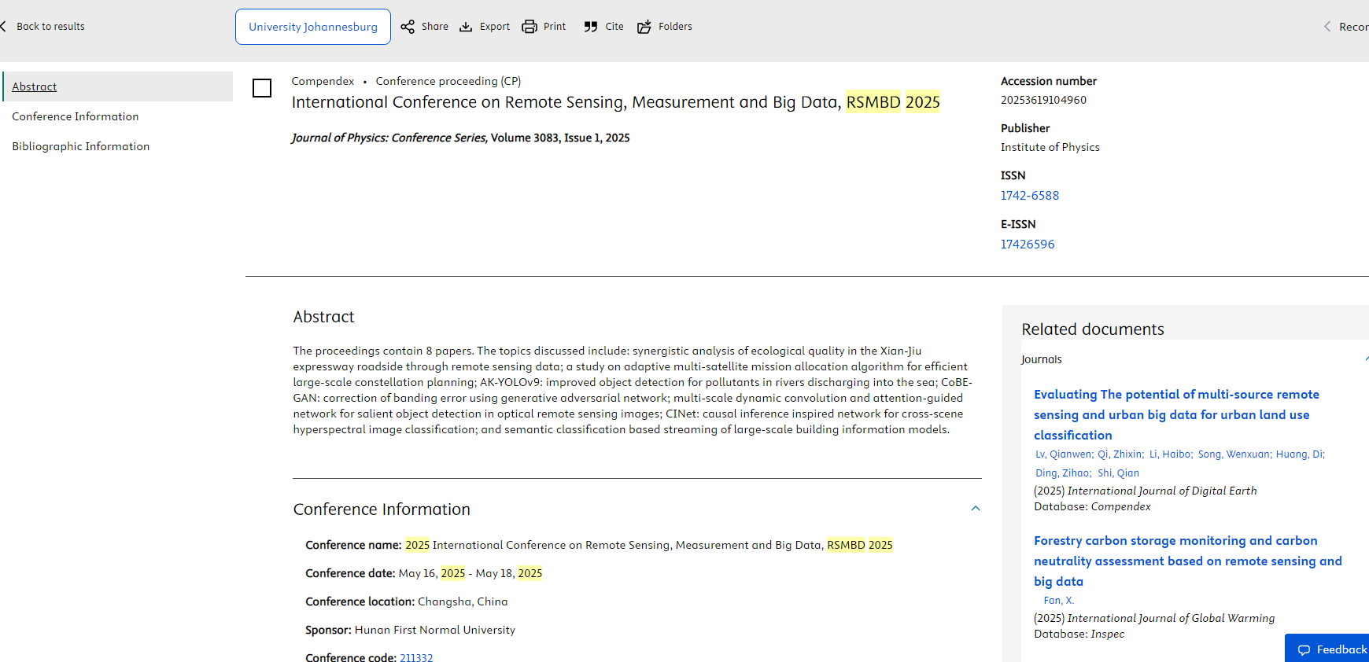Click the University Johannesburg button

coord(313,27)
